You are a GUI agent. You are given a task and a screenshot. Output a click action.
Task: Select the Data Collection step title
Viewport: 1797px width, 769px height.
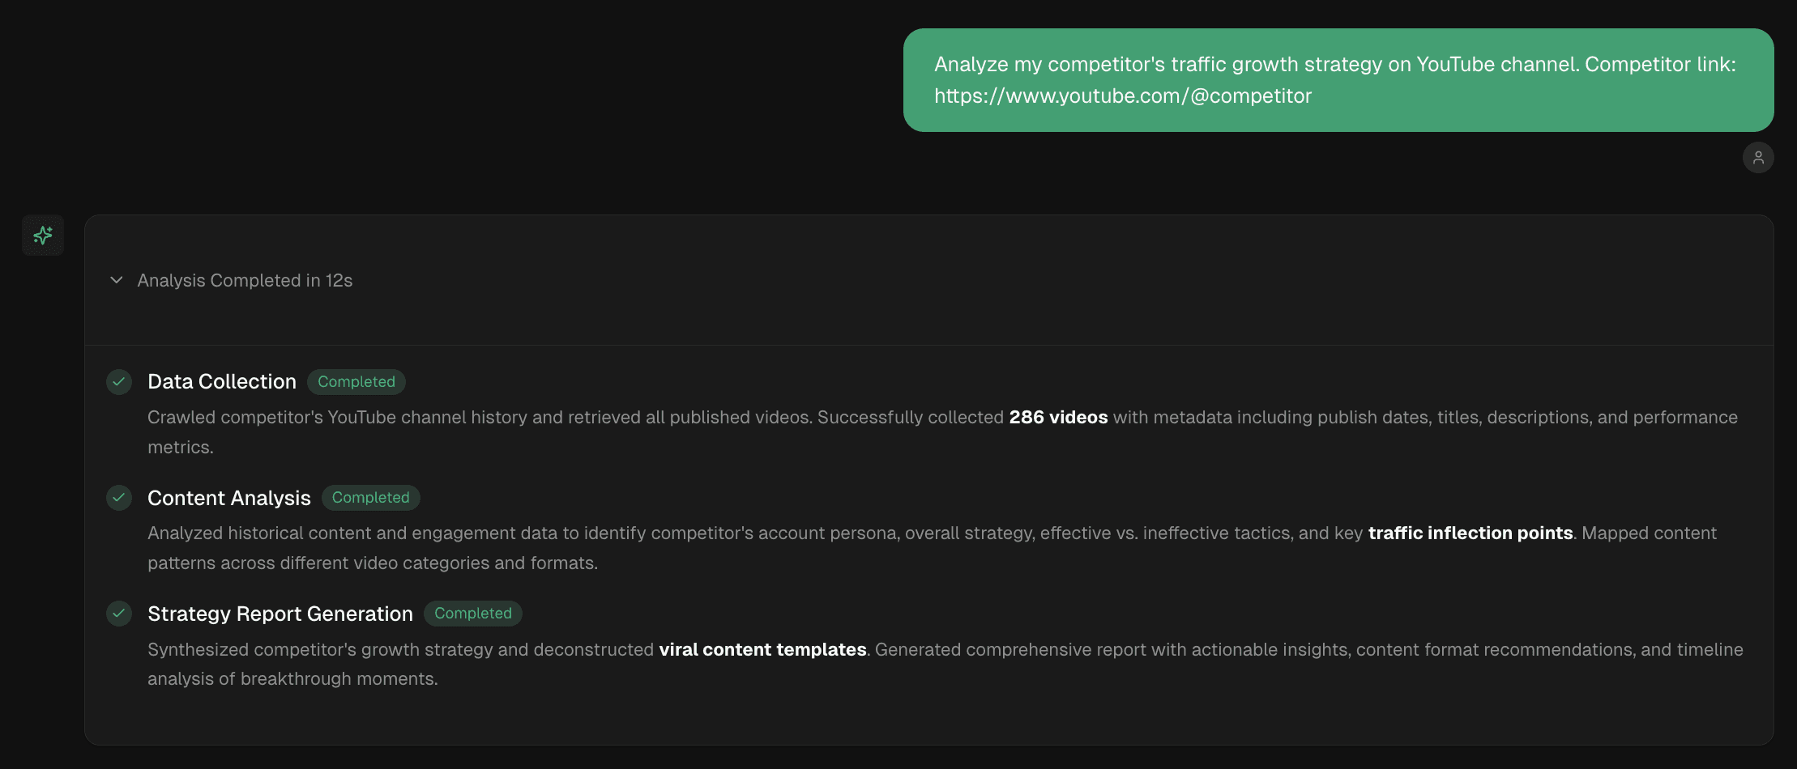click(x=222, y=381)
